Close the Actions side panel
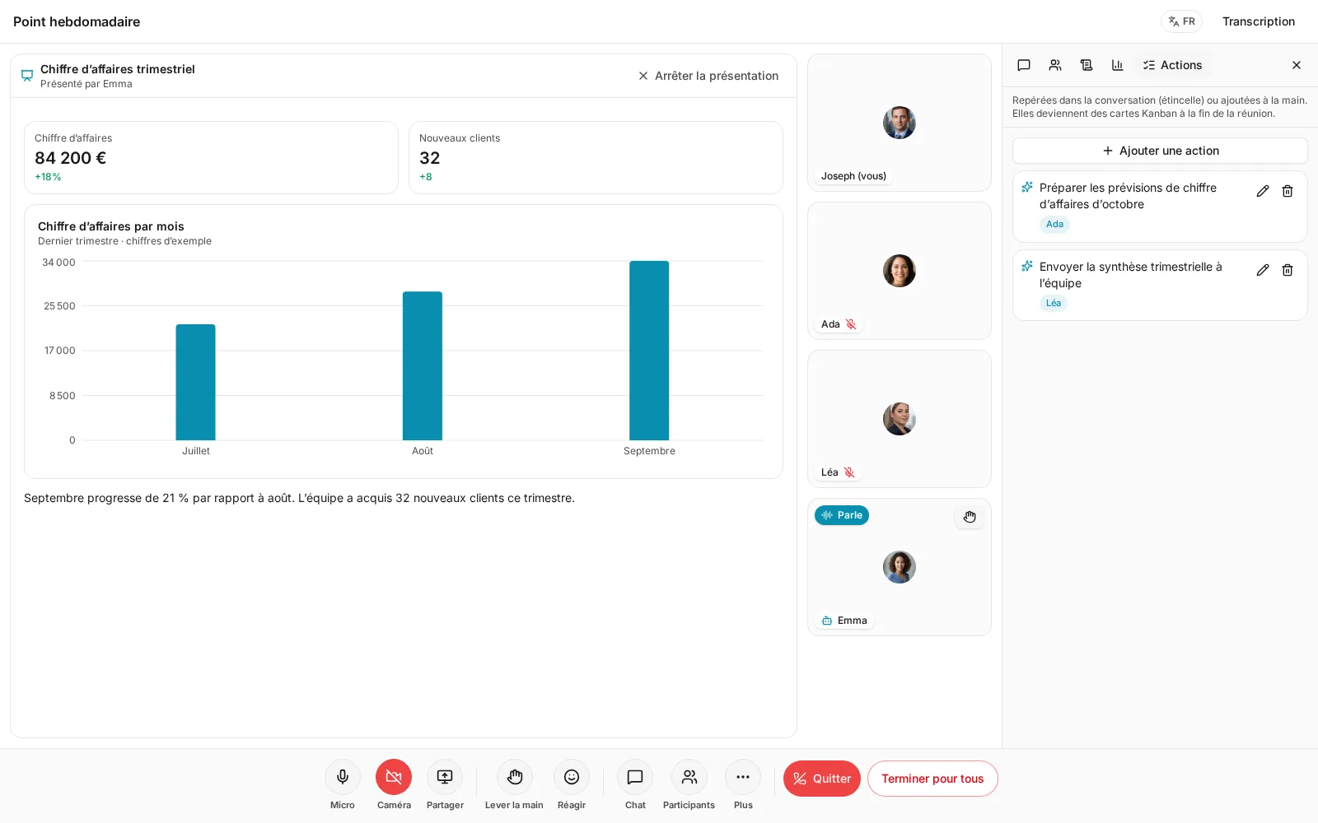 pos(1297,65)
